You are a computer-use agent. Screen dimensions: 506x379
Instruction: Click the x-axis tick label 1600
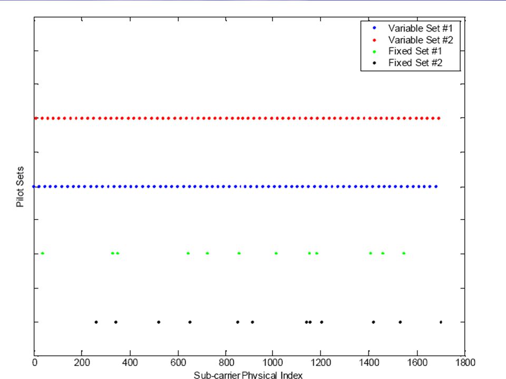[417, 363]
